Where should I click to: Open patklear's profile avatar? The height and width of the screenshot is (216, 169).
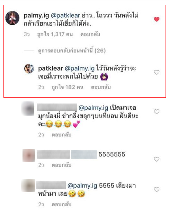click(x=29, y=69)
